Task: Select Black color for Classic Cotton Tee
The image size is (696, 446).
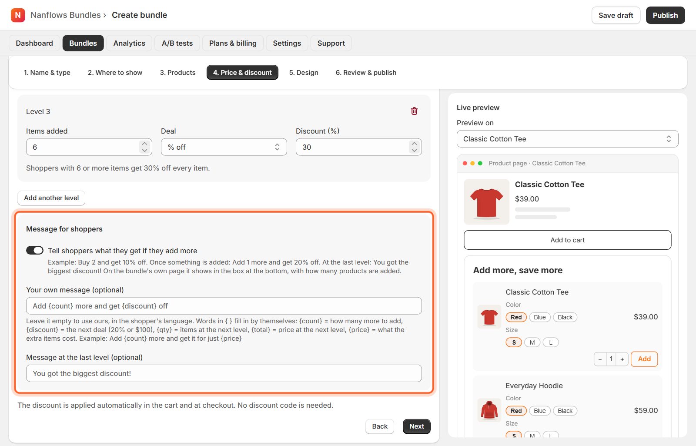Action: tap(565, 317)
